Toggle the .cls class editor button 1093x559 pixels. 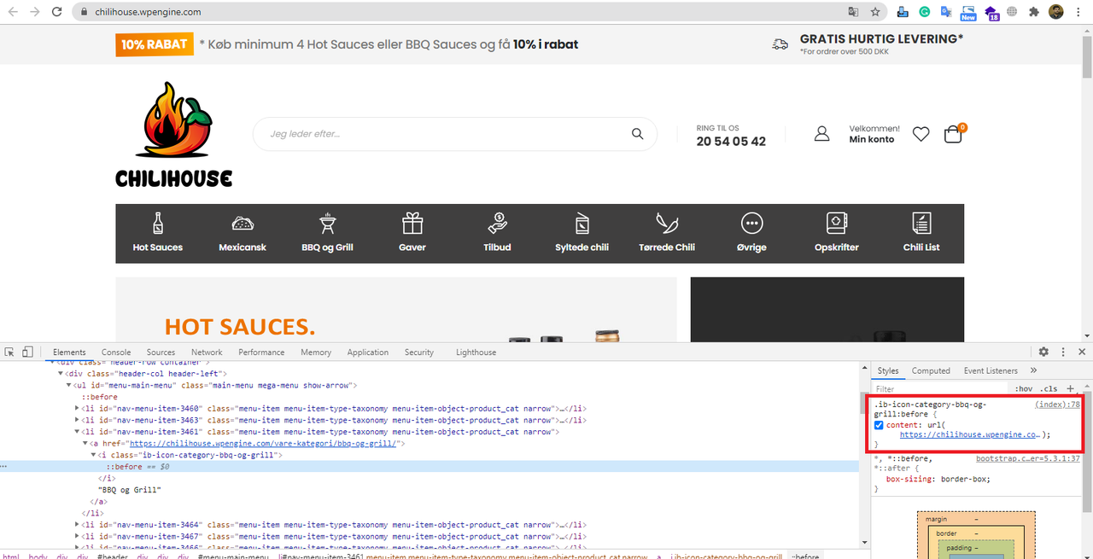pyautogui.click(x=1049, y=388)
